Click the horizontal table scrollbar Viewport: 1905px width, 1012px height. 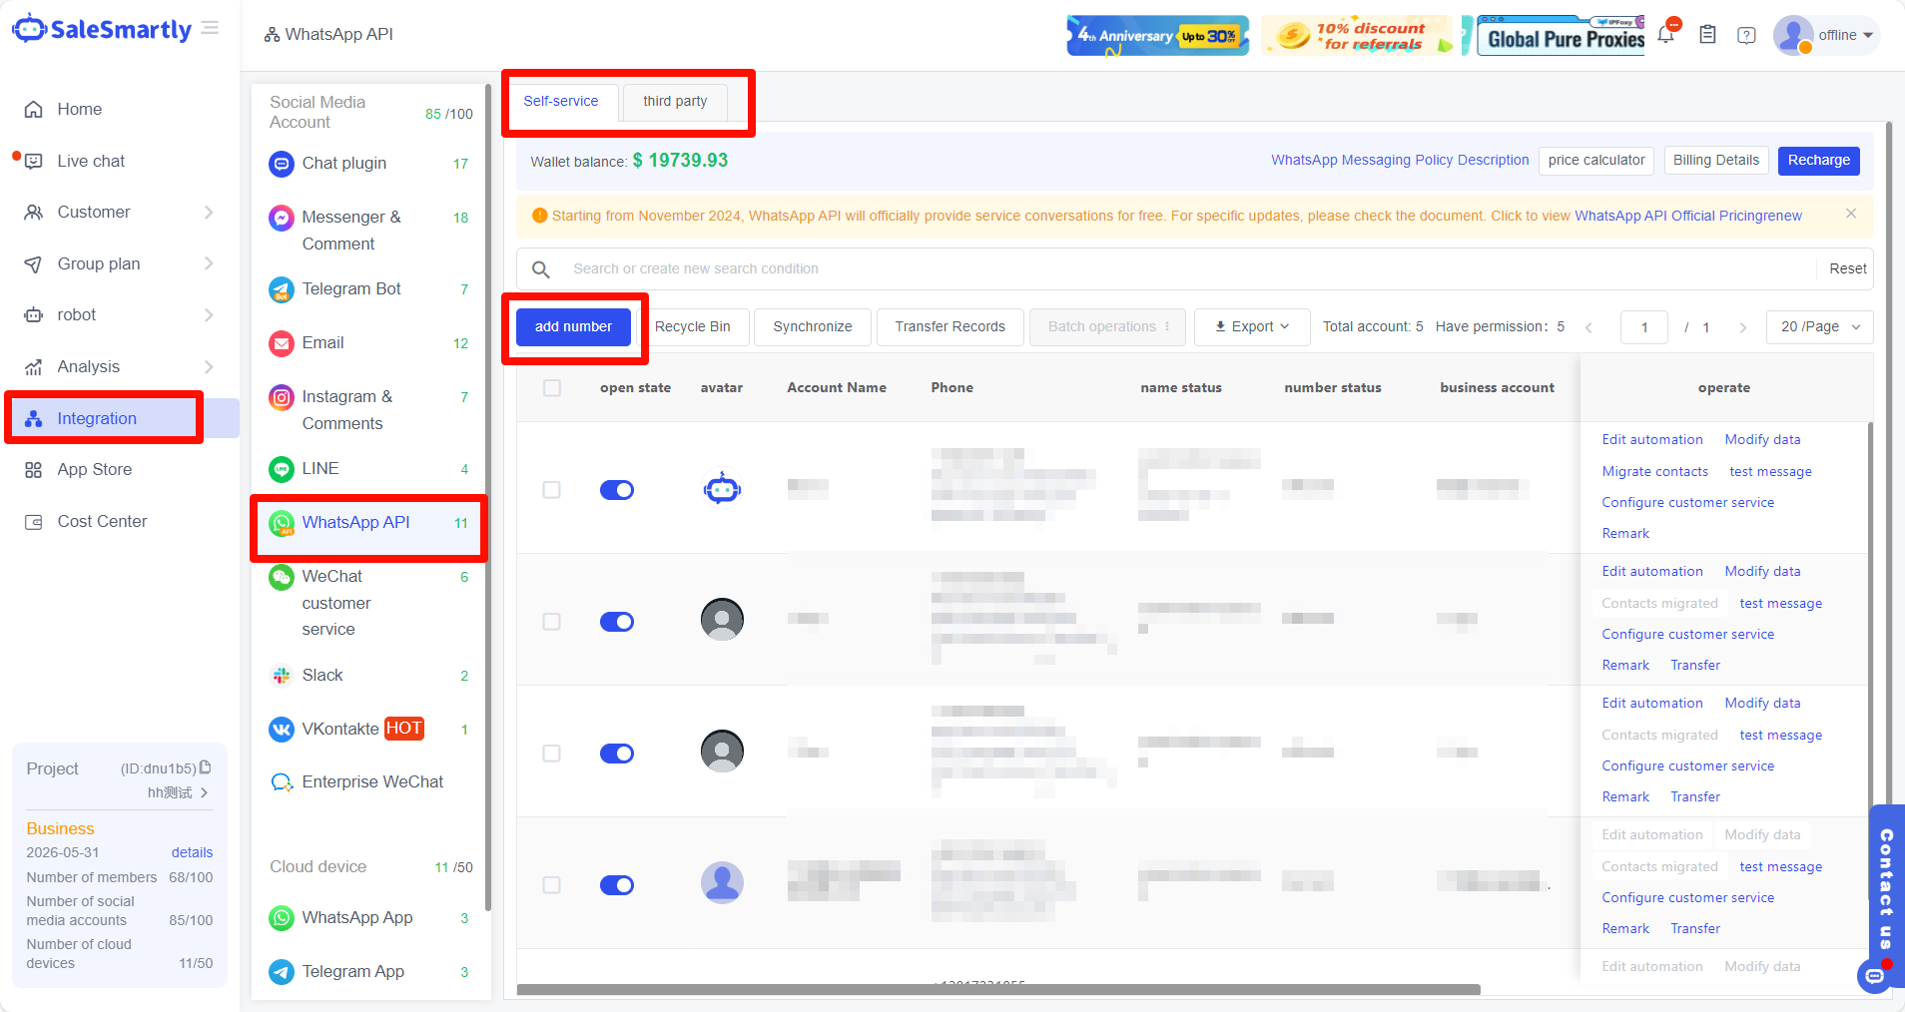[998, 990]
